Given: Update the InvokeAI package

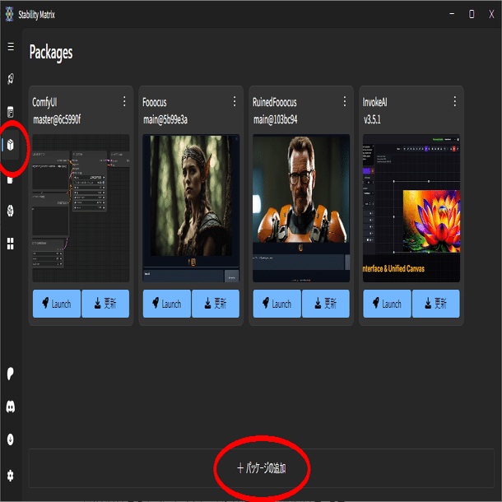Looking at the screenshot, I should (x=435, y=304).
